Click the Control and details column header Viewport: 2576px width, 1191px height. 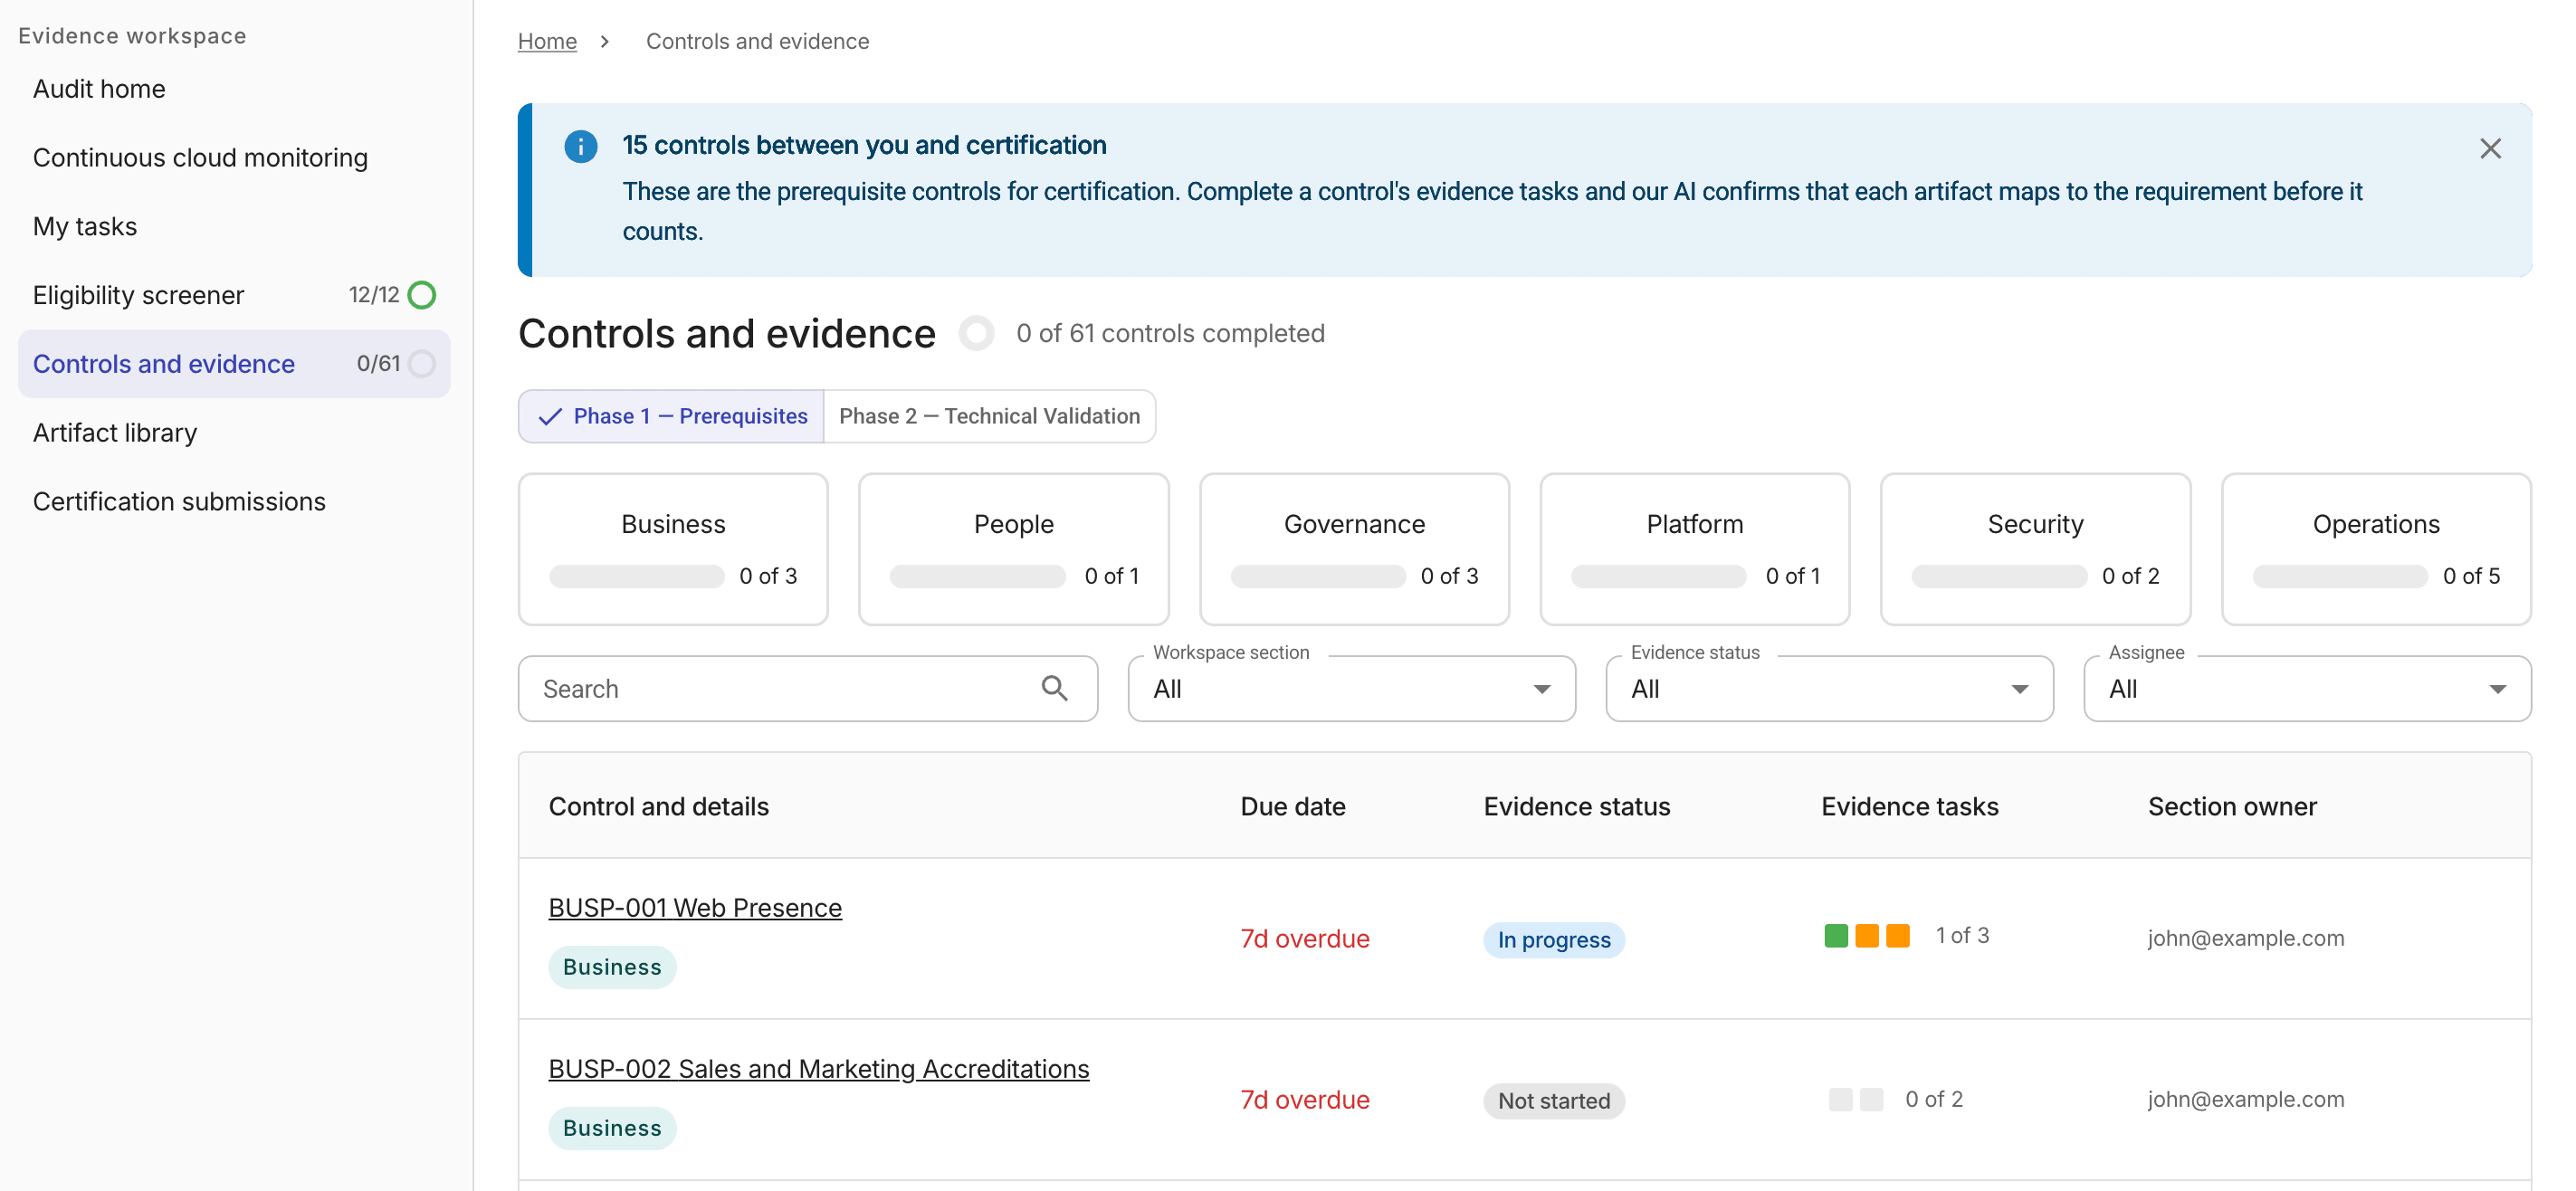[x=658, y=806]
